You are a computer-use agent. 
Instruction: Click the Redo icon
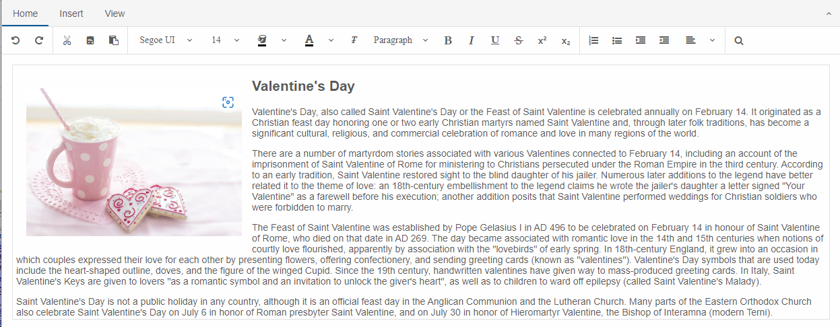click(39, 40)
